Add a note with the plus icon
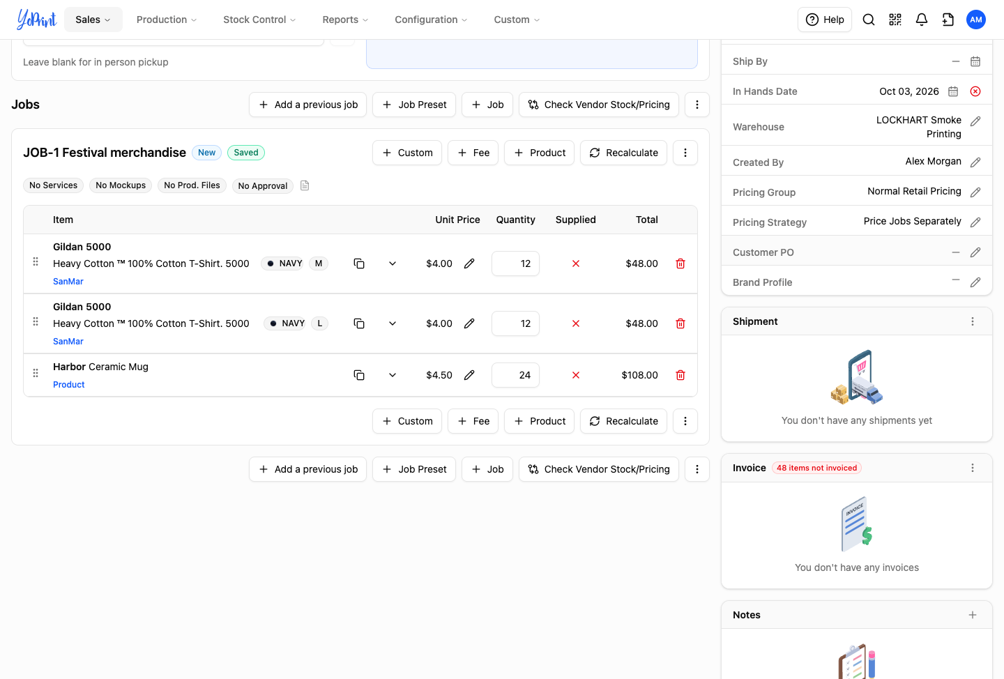The image size is (1004, 679). [973, 615]
